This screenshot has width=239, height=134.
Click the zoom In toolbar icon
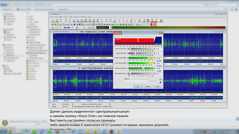coord(131,20)
